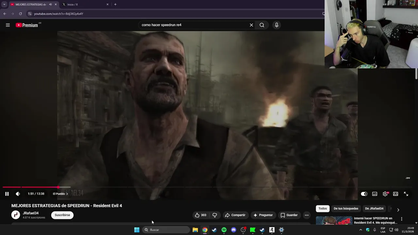Screen dimensions: 418x235
Task: Open the Windows Start menu
Action: (137, 230)
